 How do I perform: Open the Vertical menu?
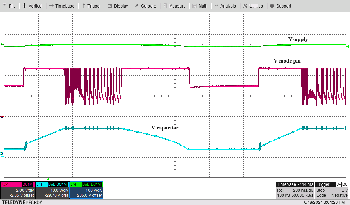coord(32,6)
